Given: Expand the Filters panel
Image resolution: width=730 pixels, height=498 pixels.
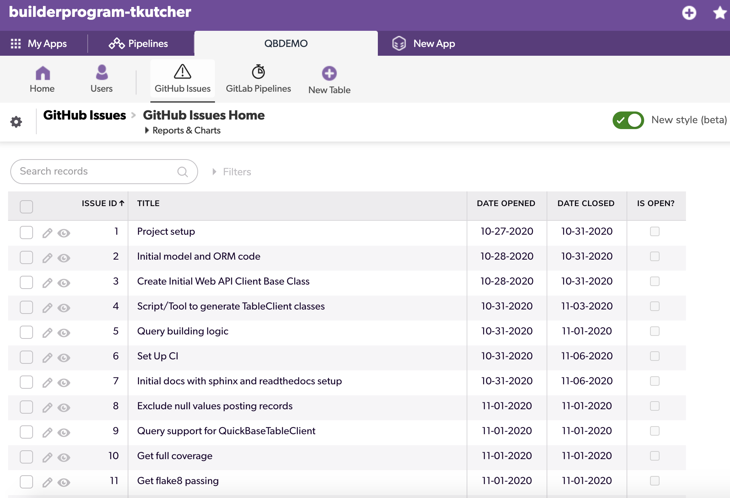Looking at the screenshot, I should 232,172.
